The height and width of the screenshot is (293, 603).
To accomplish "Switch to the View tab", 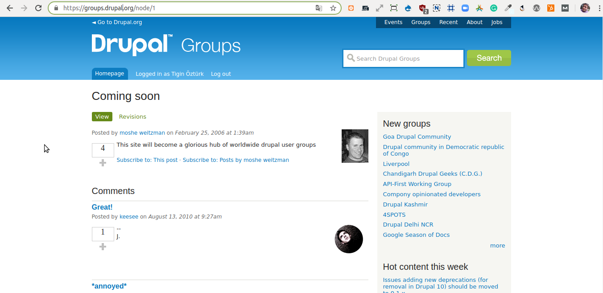I will click(102, 117).
